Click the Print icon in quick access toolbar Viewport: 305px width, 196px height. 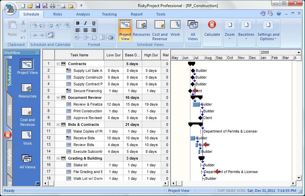tap(53, 6)
